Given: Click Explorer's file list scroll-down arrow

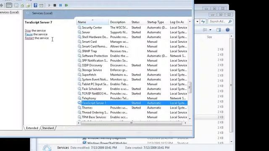Looking at the screenshot, I should point(231,142).
